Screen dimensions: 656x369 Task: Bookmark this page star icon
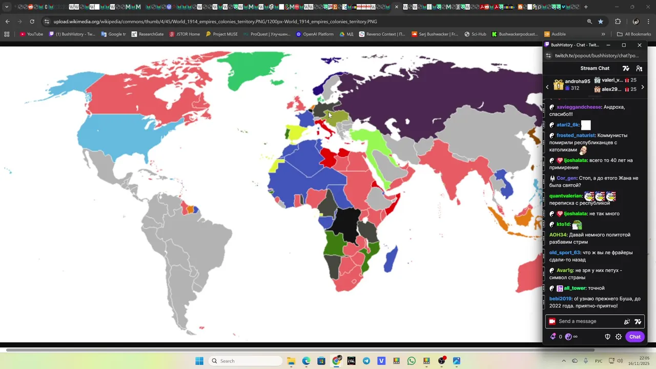coord(601,22)
